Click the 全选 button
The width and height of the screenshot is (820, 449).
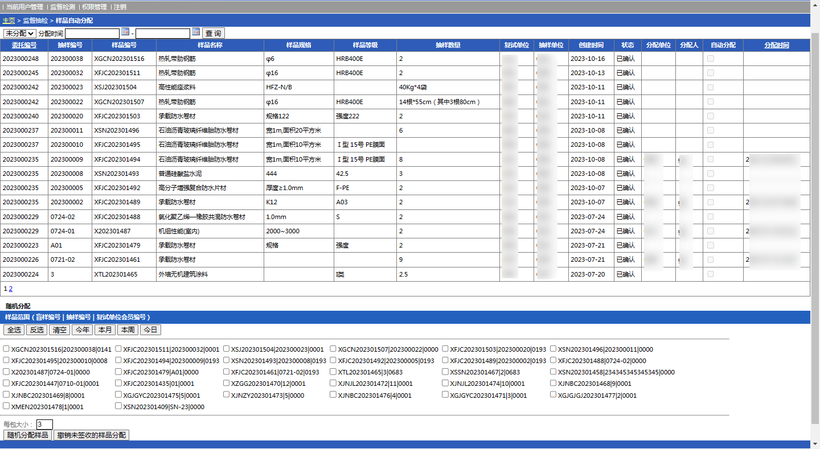pos(14,329)
